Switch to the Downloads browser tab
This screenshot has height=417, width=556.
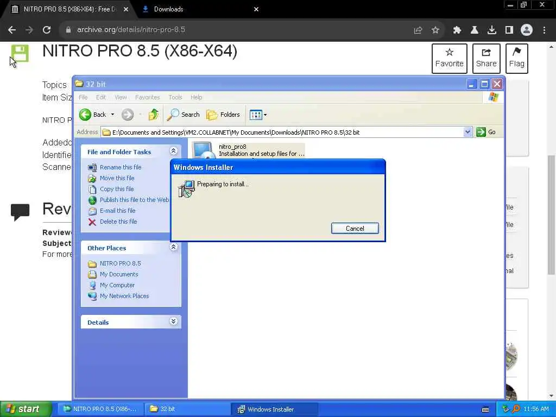[168, 9]
